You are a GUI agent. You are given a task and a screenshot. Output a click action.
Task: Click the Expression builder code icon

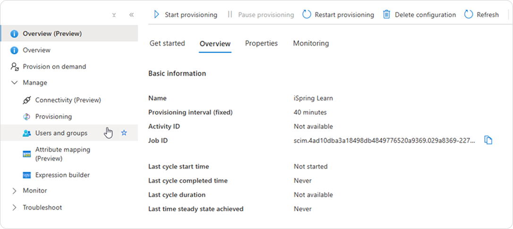[x=27, y=175]
